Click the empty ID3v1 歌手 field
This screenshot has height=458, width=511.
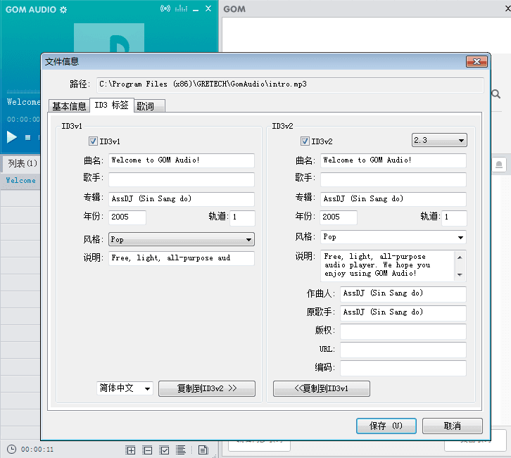[x=182, y=179]
